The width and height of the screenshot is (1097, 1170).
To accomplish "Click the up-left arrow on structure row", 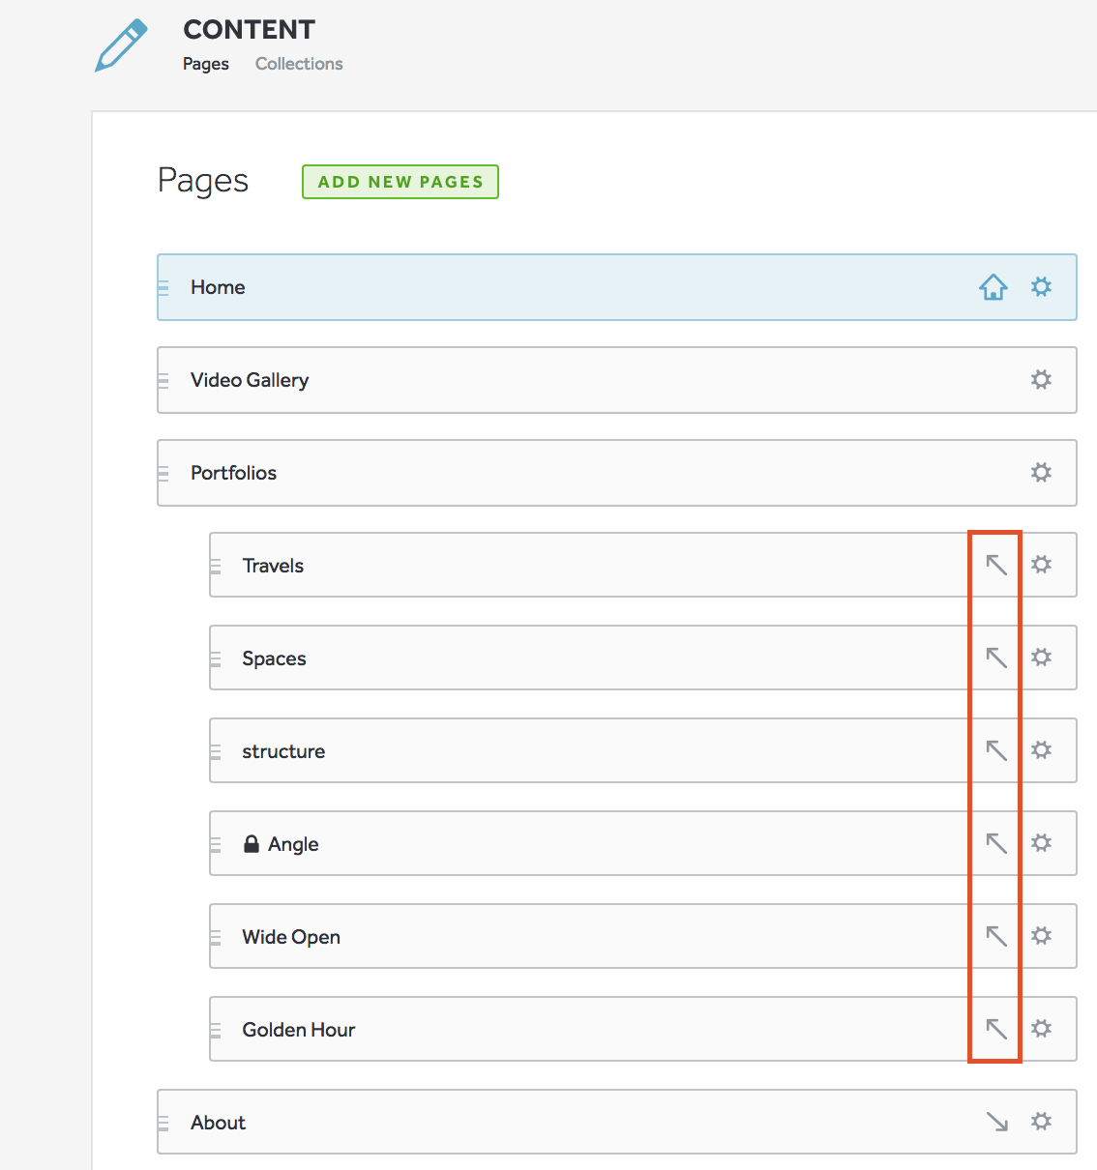I will (x=996, y=750).
